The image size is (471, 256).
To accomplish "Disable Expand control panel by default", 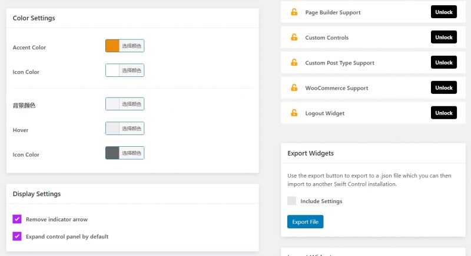I will (17, 237).
